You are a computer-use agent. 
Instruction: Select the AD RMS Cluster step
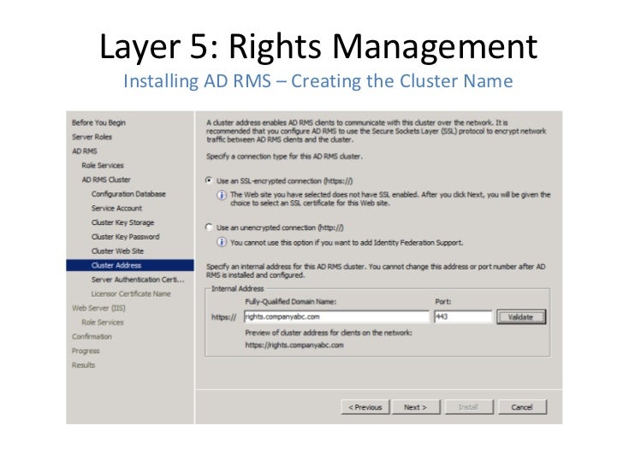pyautogui.click(x=106, y=180)
